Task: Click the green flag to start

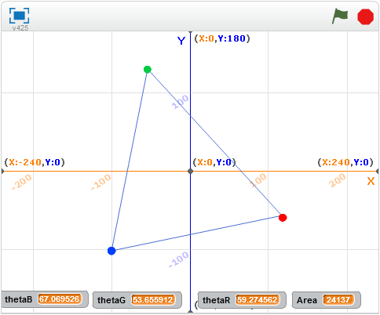Action: pyautogui.click(x=340, y=16)
